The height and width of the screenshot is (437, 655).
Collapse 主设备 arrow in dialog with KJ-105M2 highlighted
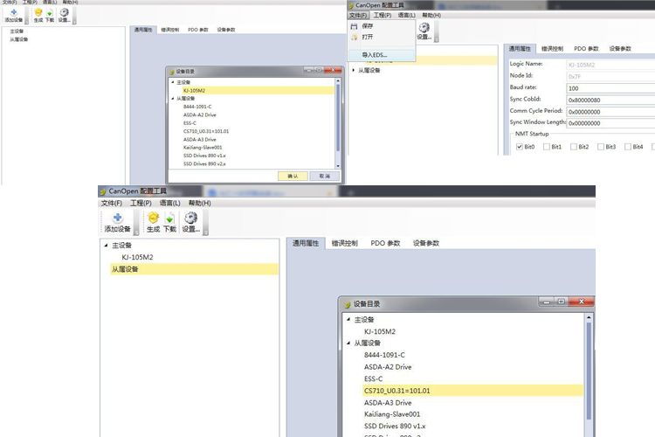(x=173, y=82)
